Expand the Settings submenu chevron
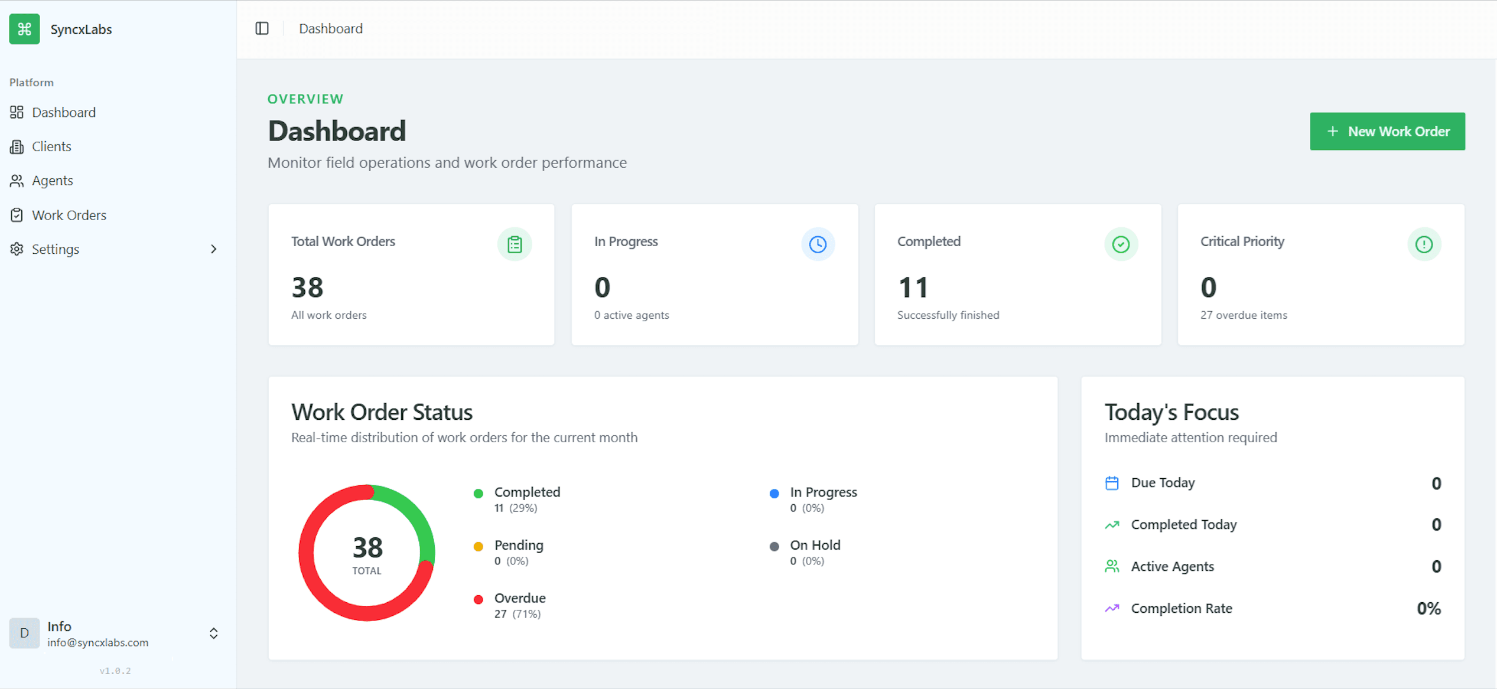 (x=214, y=249)
